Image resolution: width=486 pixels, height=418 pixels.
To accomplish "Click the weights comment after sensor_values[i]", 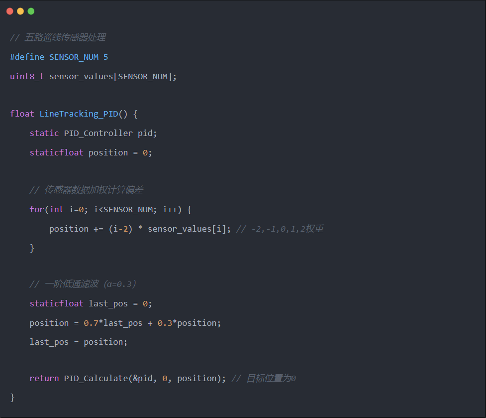I will tap(280, 229).
